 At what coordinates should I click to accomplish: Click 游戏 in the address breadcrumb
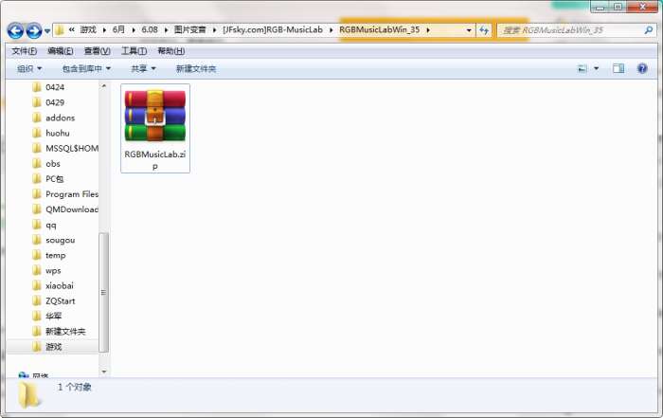[x=88, y=29]
